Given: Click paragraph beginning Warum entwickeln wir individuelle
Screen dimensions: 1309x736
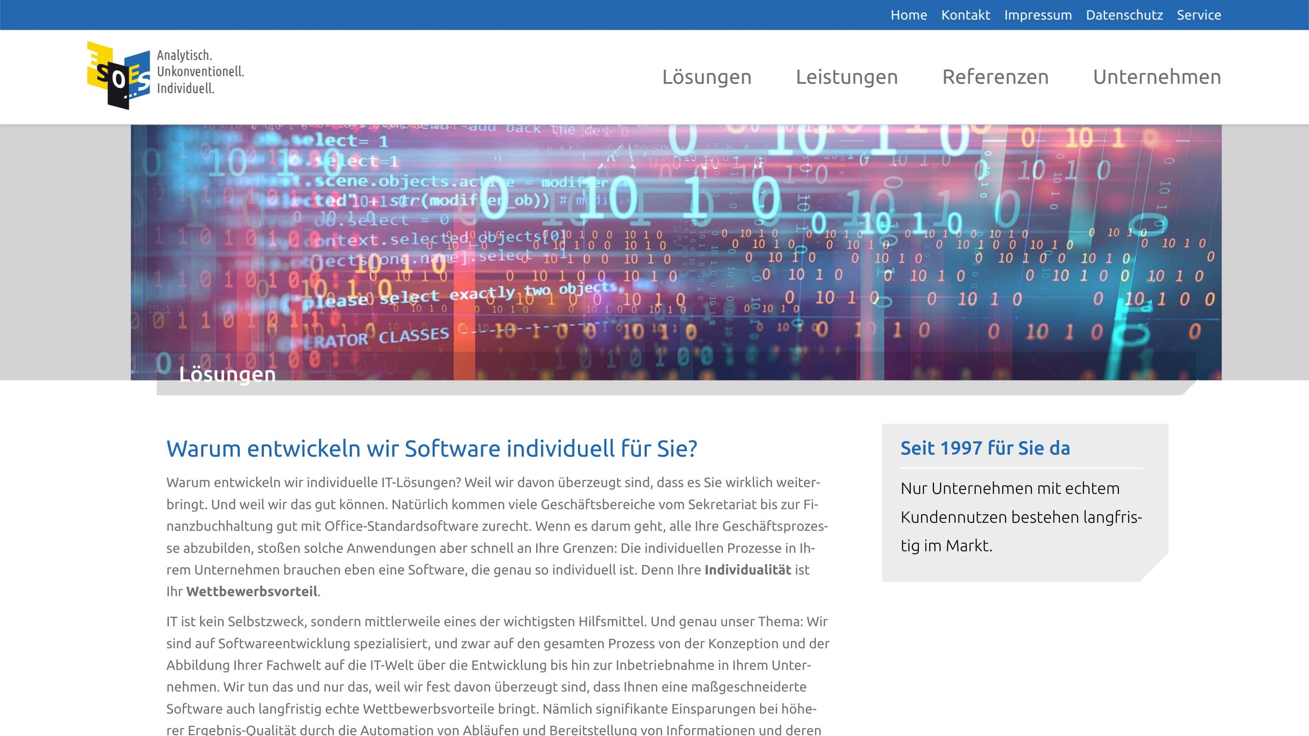Looking at the screenshot, I should (x=497, y=526).
